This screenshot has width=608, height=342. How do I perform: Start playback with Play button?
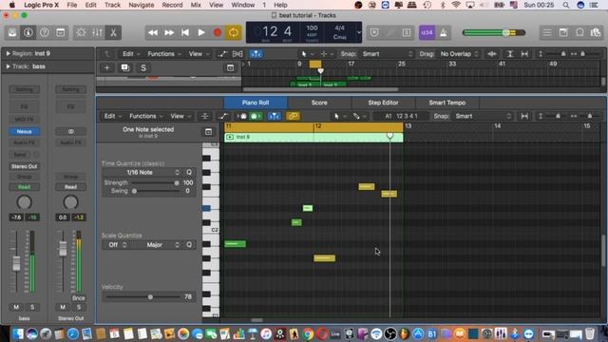click(x=201, y=32)
